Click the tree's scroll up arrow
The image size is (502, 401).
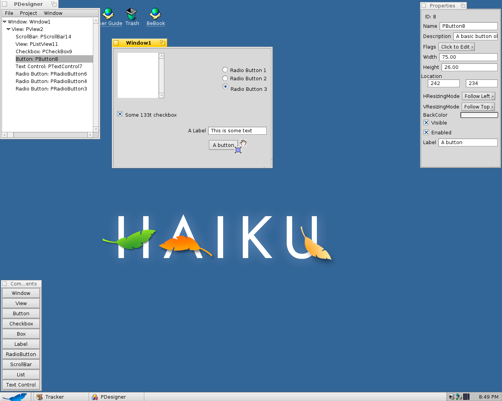96,21
